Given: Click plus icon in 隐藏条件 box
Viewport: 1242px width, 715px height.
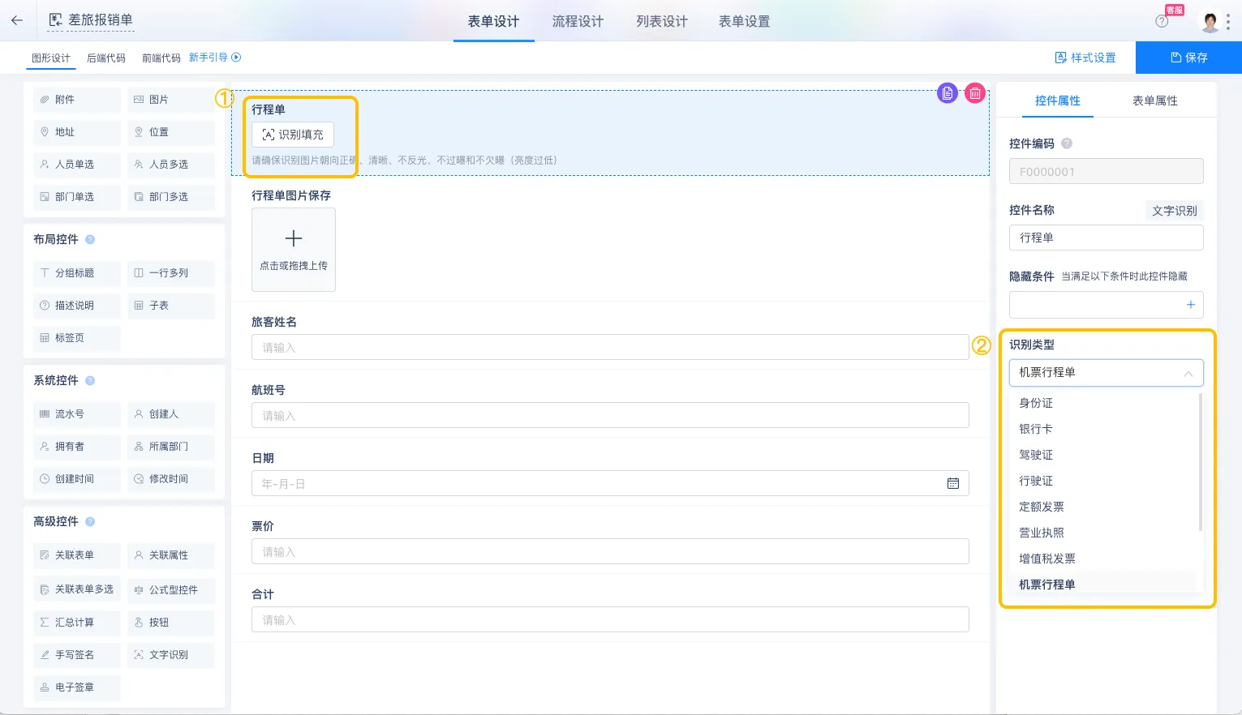Looking at the screenshot, I should click(x=1191, y=305).
